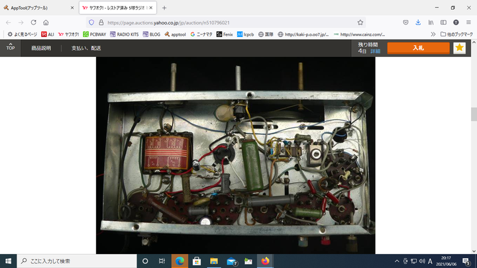Open Firefox downloads panel
This screenshot has width=477, height=268.
[418, 22]
